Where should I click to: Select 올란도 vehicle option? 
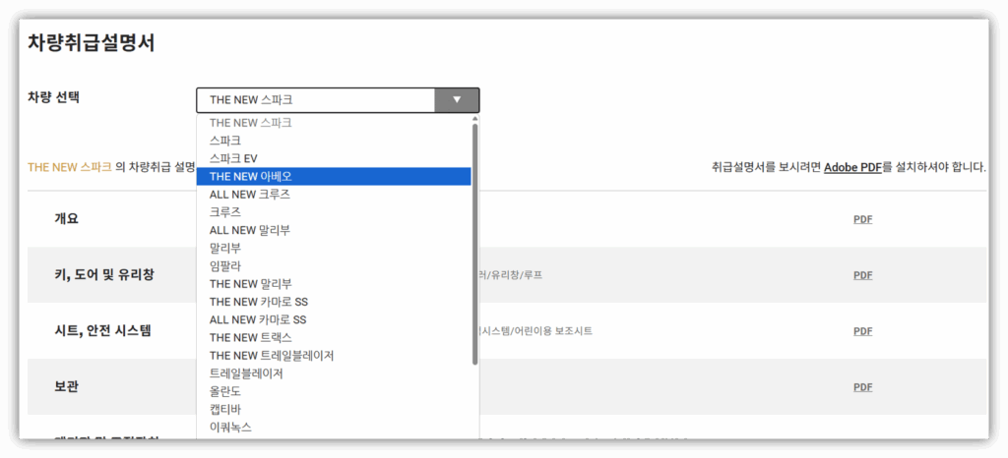point(334,391)
